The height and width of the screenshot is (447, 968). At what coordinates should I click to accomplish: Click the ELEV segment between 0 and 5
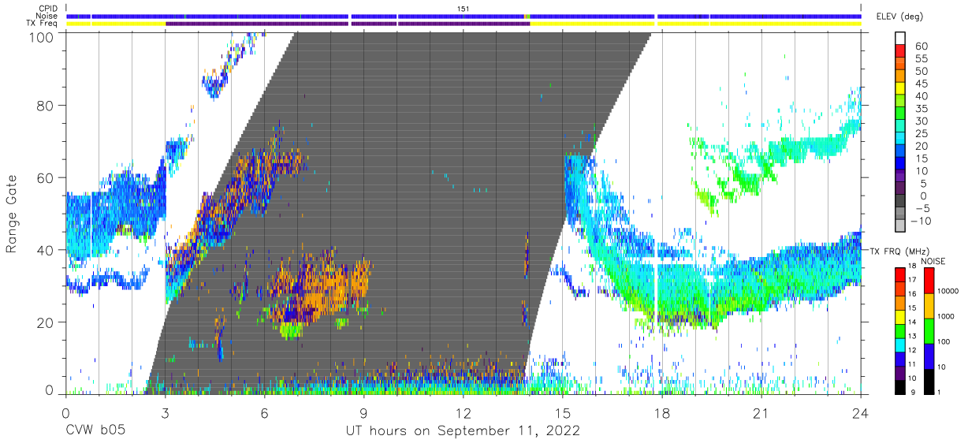pos(899,189)
